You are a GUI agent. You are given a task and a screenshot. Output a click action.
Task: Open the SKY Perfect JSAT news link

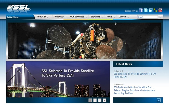point(135,75)
